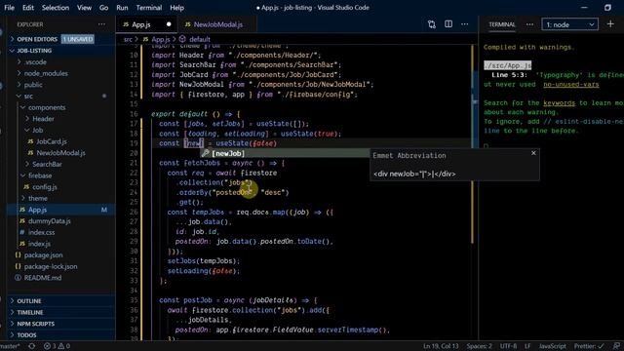Open the Help menu
624x351 pixels.
point(176,8)
